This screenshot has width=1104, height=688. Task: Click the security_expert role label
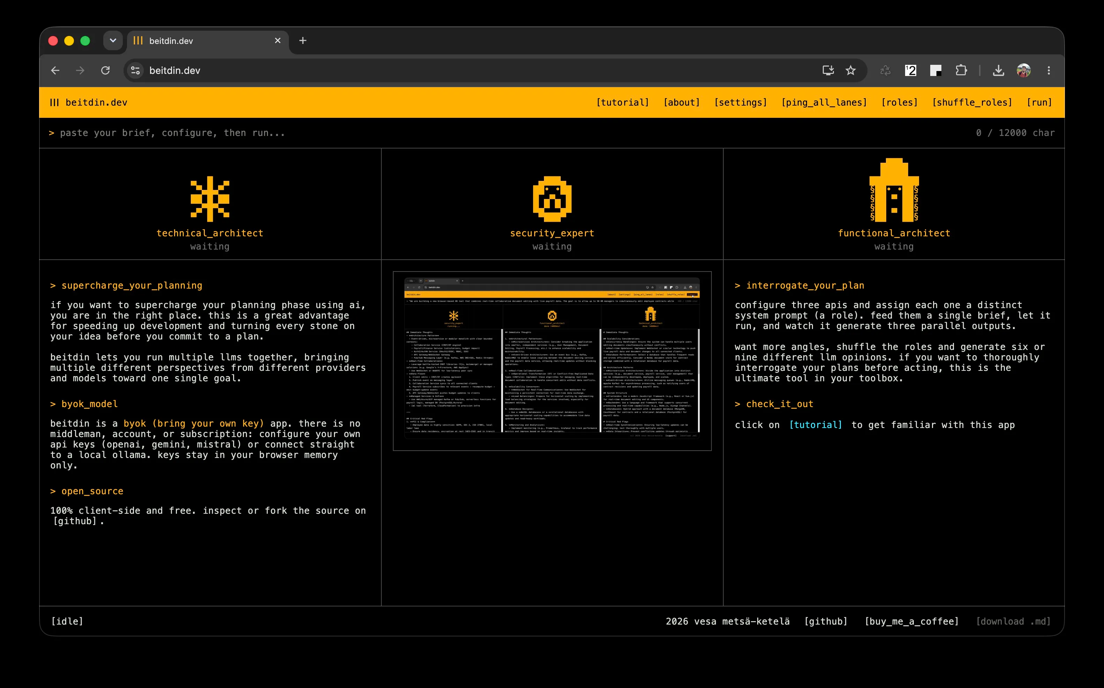coord(552,233)
